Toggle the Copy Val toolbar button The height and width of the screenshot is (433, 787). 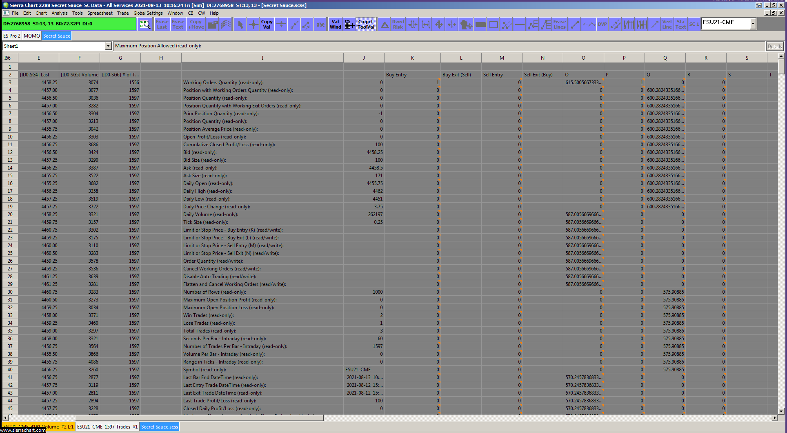[267, 25]
